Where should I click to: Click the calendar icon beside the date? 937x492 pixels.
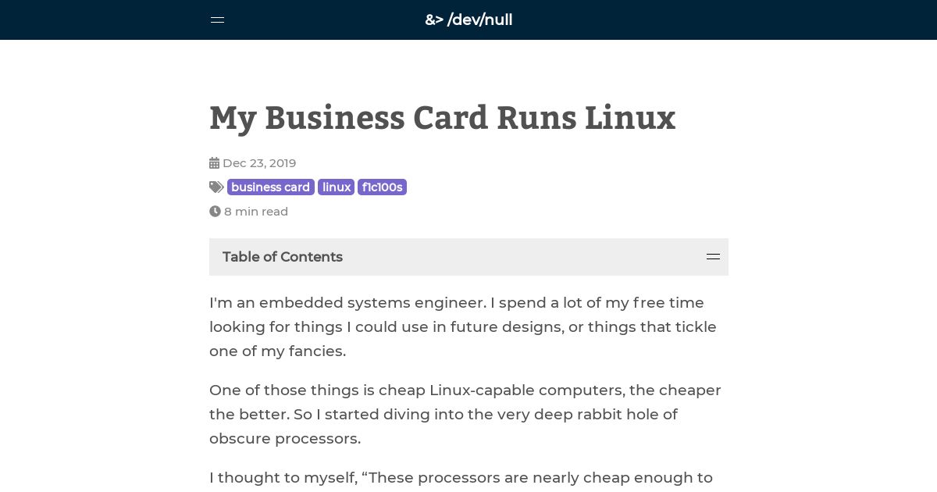pos(214,163)
